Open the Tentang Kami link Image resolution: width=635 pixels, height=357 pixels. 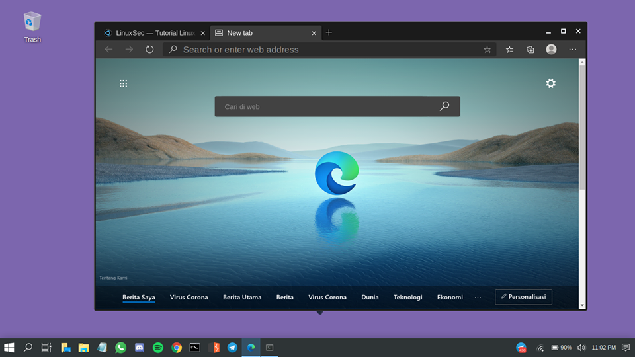(113, 278)
